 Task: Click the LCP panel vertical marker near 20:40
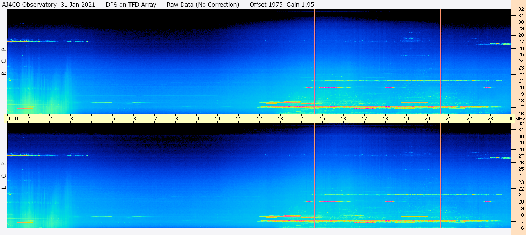click(441, 176)
